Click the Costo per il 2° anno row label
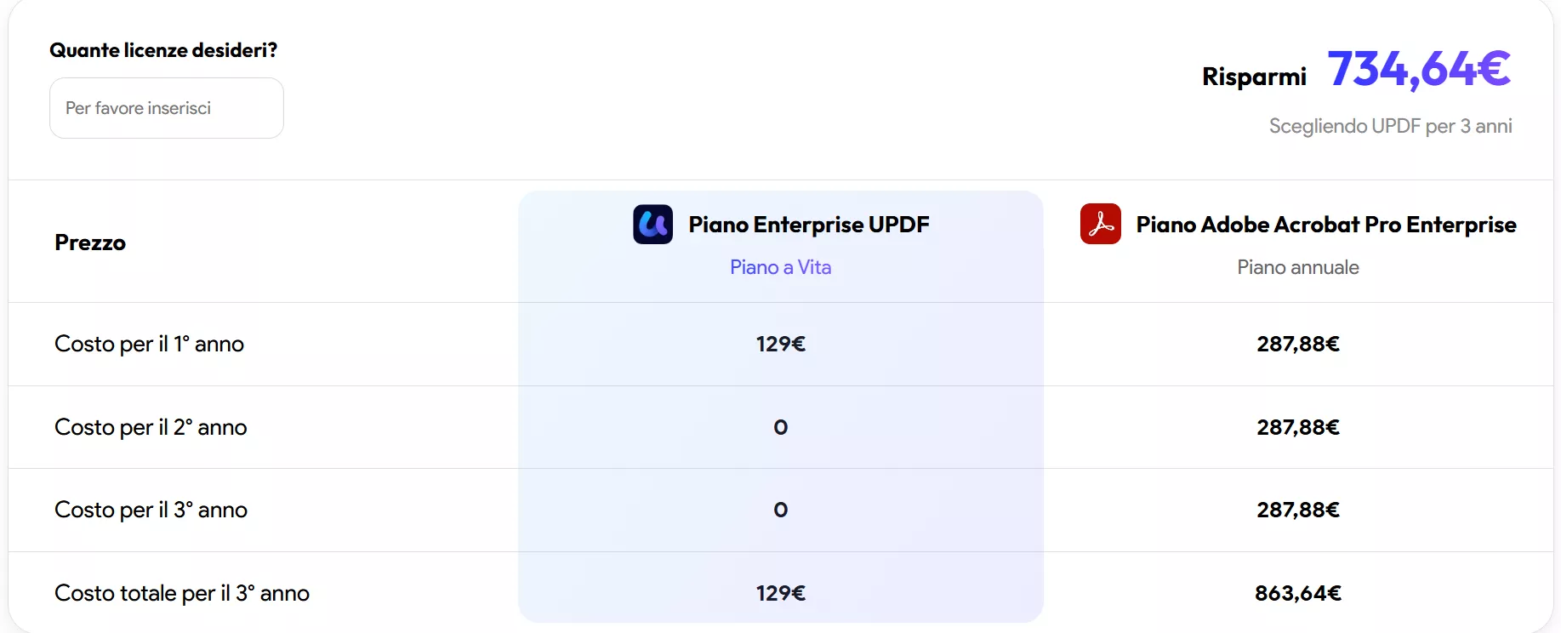 (151, 427)
